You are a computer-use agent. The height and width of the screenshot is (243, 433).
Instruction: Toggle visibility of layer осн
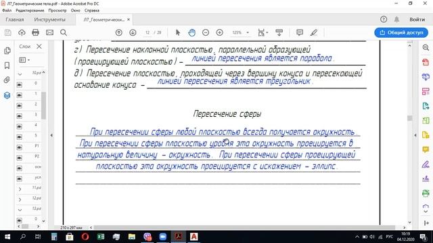coord(19,168)
